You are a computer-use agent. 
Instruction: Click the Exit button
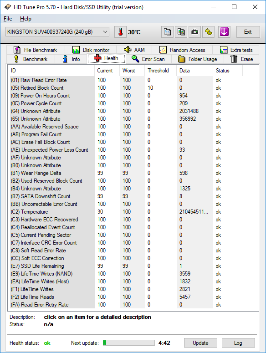(x=248, y=32)
